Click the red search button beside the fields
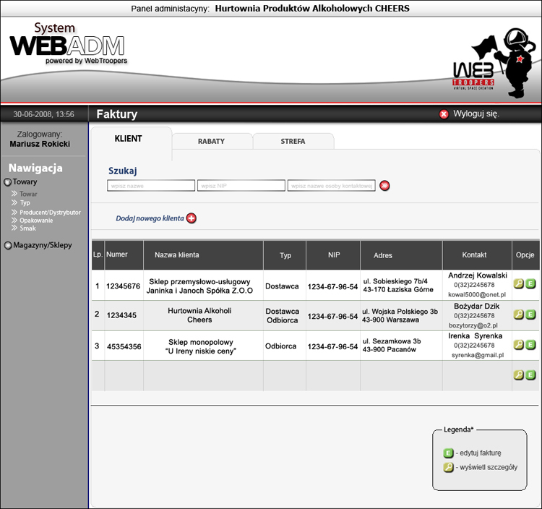The width and height of the screenshot is (542, 509). pos(384,186)
